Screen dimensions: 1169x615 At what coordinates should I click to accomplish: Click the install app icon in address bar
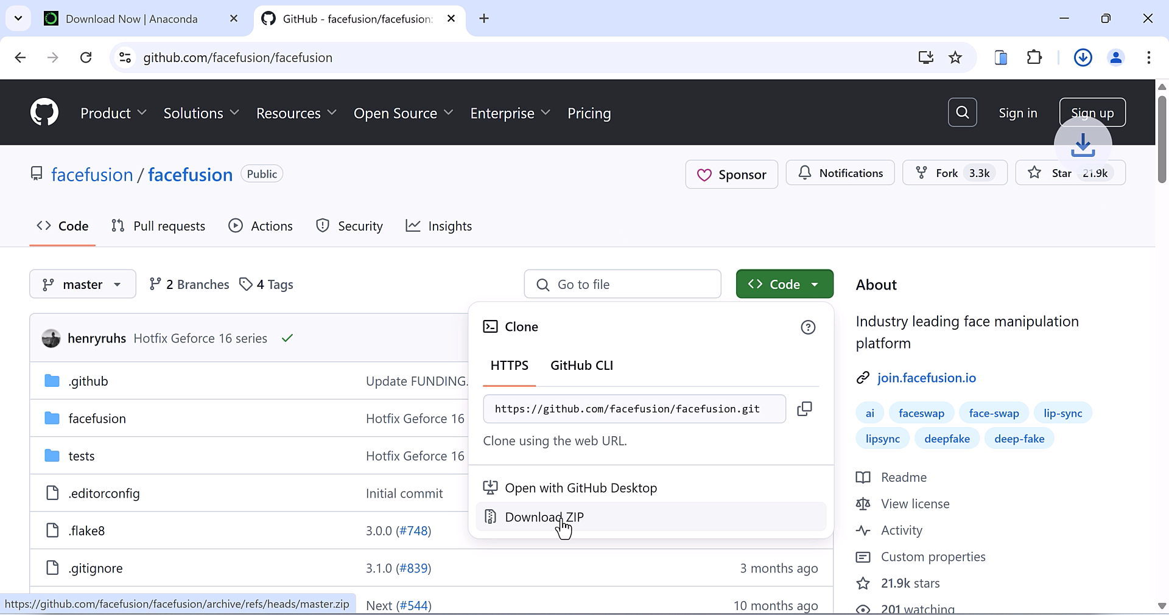tap(926, 58)
